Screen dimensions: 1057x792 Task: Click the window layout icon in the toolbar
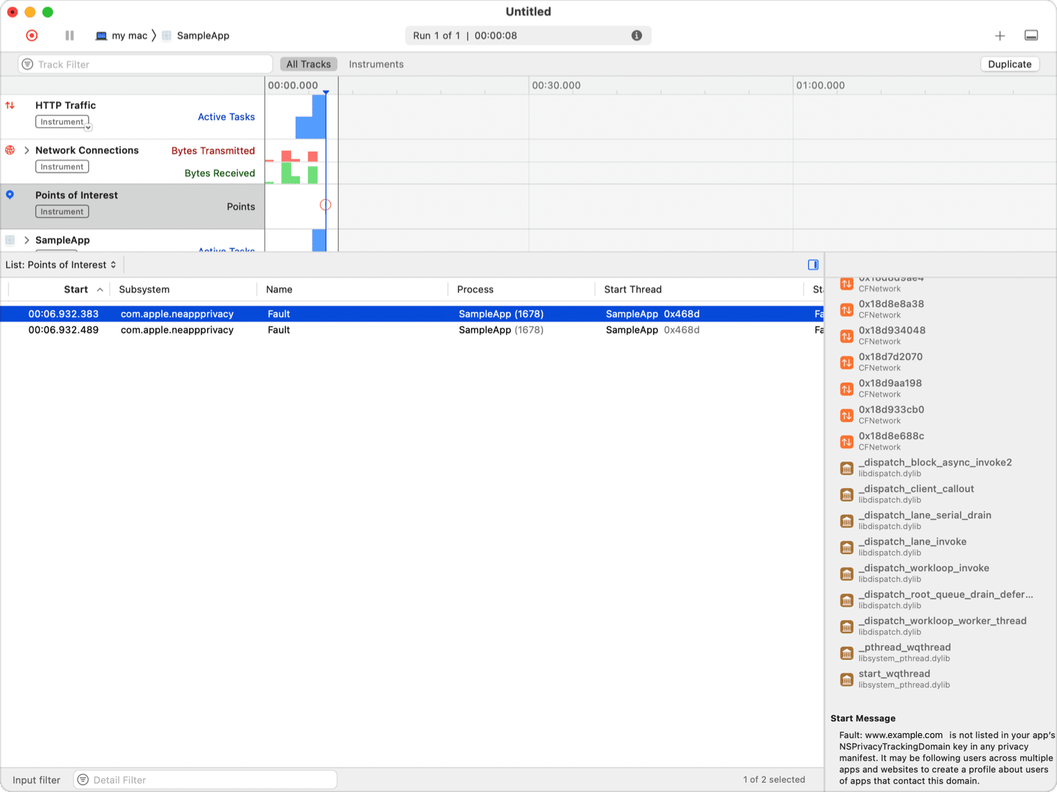pyautogui.click(x=1031, y=34)
